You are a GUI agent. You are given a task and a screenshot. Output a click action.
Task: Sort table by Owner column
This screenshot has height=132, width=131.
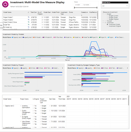[71, 12]
